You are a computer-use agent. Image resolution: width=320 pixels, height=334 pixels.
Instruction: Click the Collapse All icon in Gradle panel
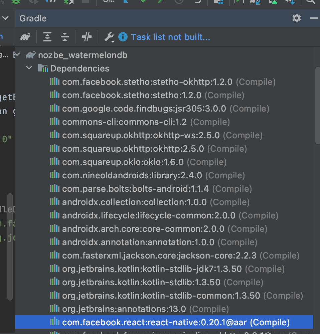click(65, 37)
